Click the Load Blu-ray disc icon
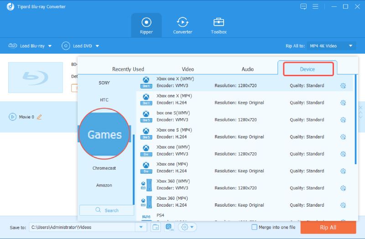This screenshot has width=365, height=239. [13, 46]
